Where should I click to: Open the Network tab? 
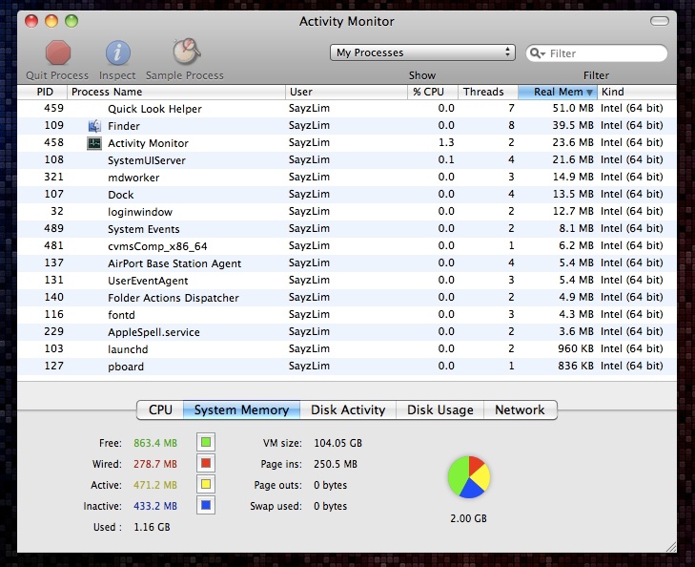coord(520,409)
